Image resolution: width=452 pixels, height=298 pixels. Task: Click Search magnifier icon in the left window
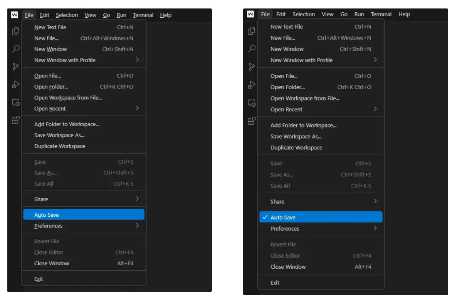tap(15, 49)
